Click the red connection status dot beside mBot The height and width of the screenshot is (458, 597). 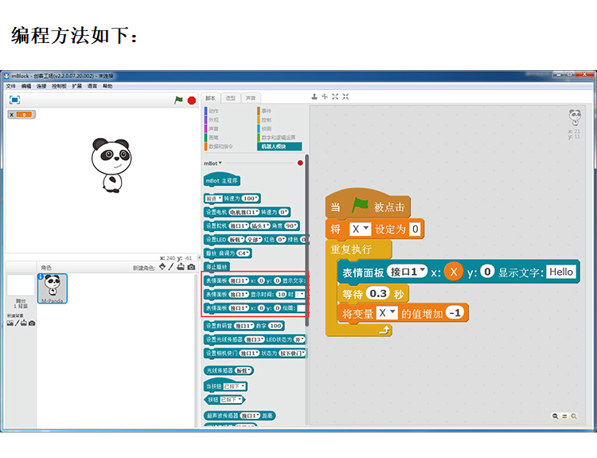[x=300, y=163]
